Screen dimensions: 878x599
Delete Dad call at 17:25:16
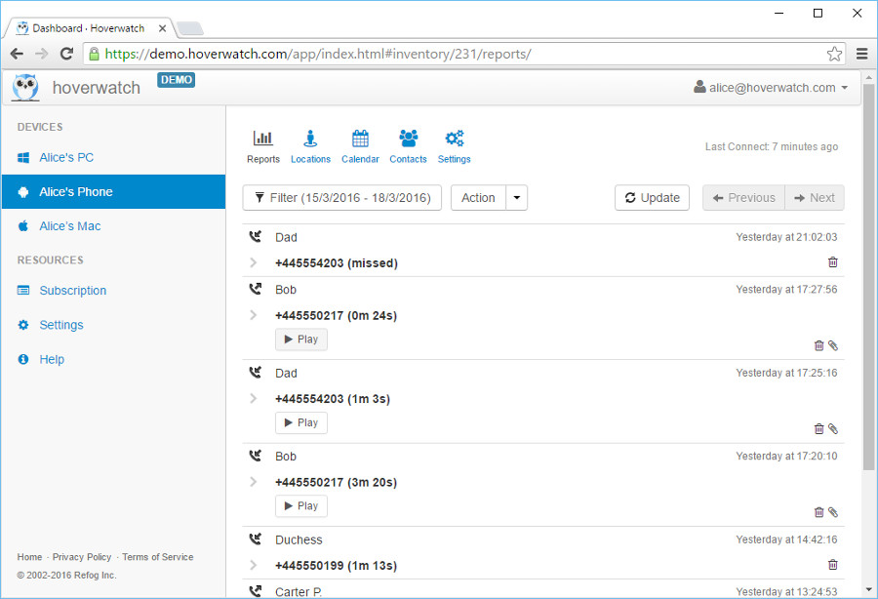coord(818,429)
